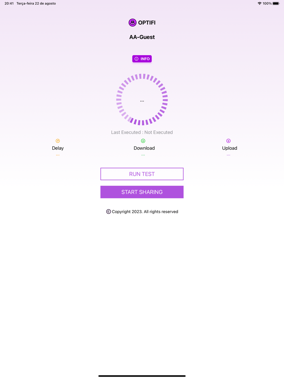Select the Download metric label
This screenshot has width=284, height=379.
tap(144, 148)
